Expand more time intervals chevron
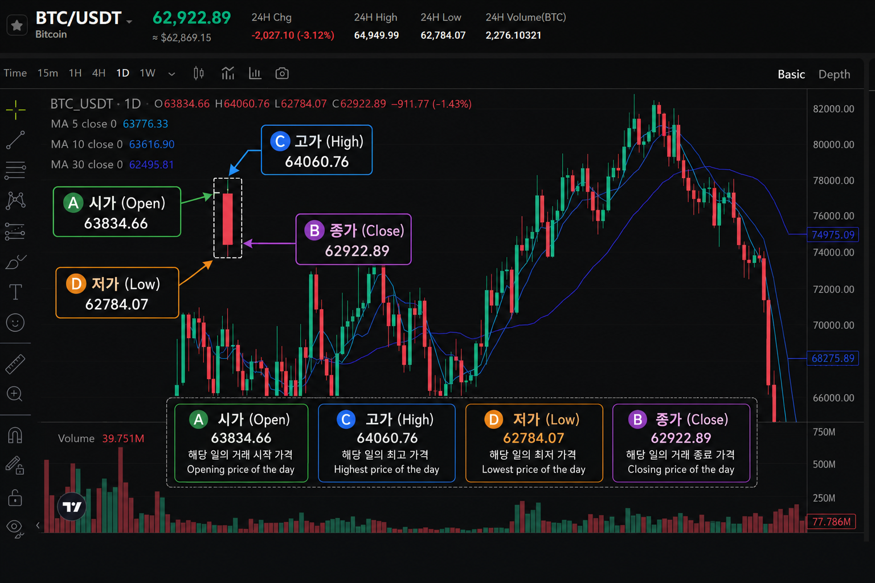The height and width of the screenshot is (583, 875). tap(171, 73)
